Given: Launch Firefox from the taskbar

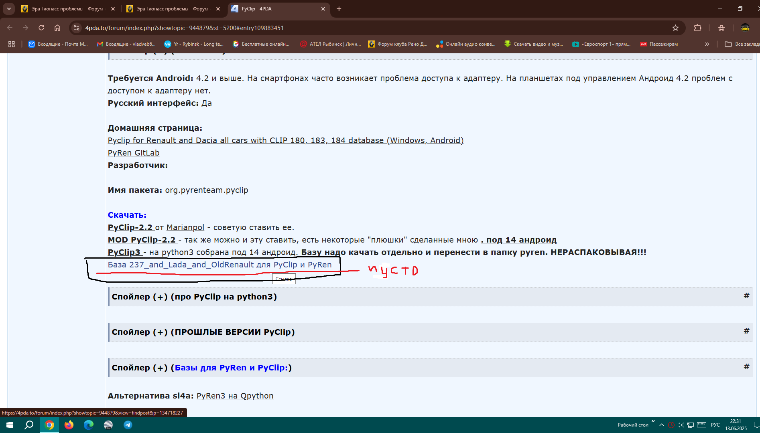Looking at the screenshot, I should click(x=69, y=425).
